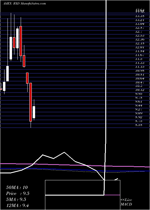Click the AMEX RXD MunafaSutra.com title text
This screenshot has width=150, height=210.
[x=24, y=4]
